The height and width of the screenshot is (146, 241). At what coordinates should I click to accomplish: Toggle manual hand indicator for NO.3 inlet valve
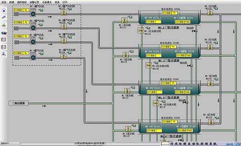(133, 87)
